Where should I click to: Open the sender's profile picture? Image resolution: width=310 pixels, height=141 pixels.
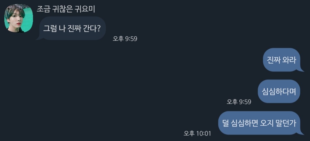tap(18, 18)
